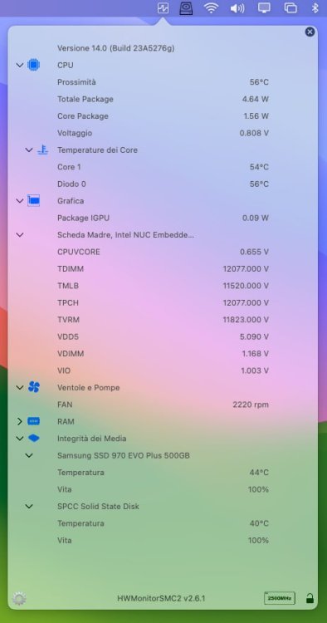The width and height of the screenshot is (327, 623).
Task: Select the TDIMM row
Action: click(x=163, y=268)
